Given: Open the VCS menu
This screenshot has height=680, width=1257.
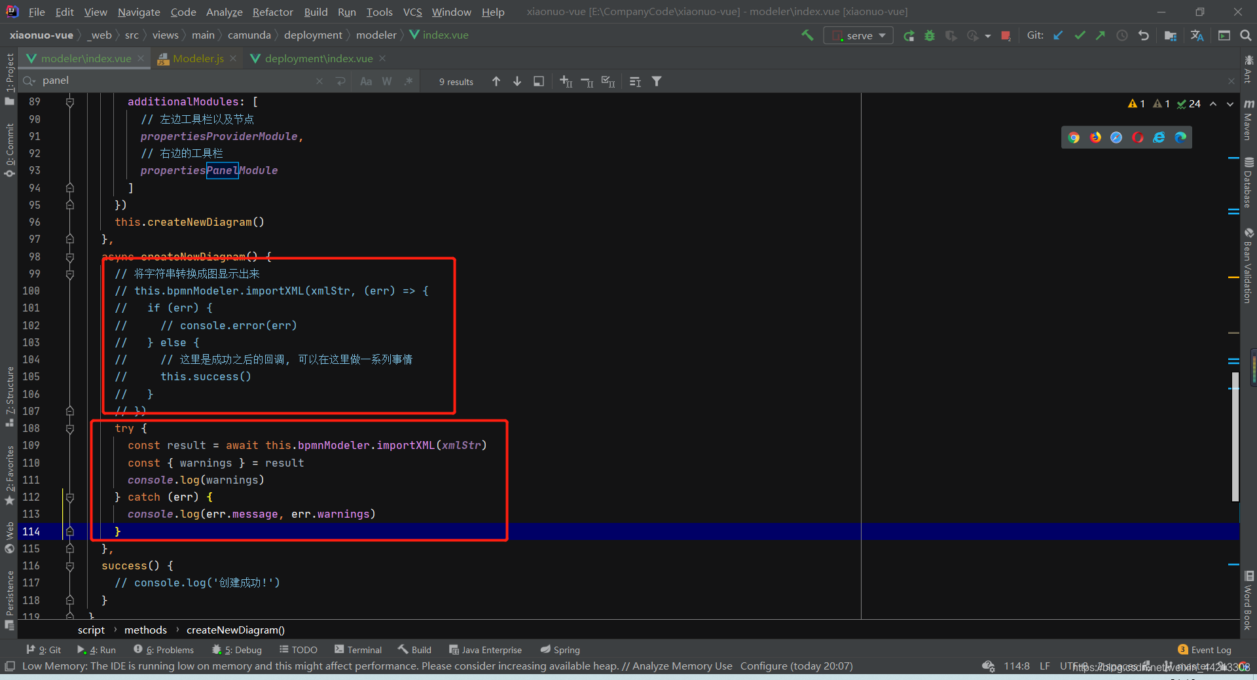Looking at the screenshot, I should coord(412,12).
